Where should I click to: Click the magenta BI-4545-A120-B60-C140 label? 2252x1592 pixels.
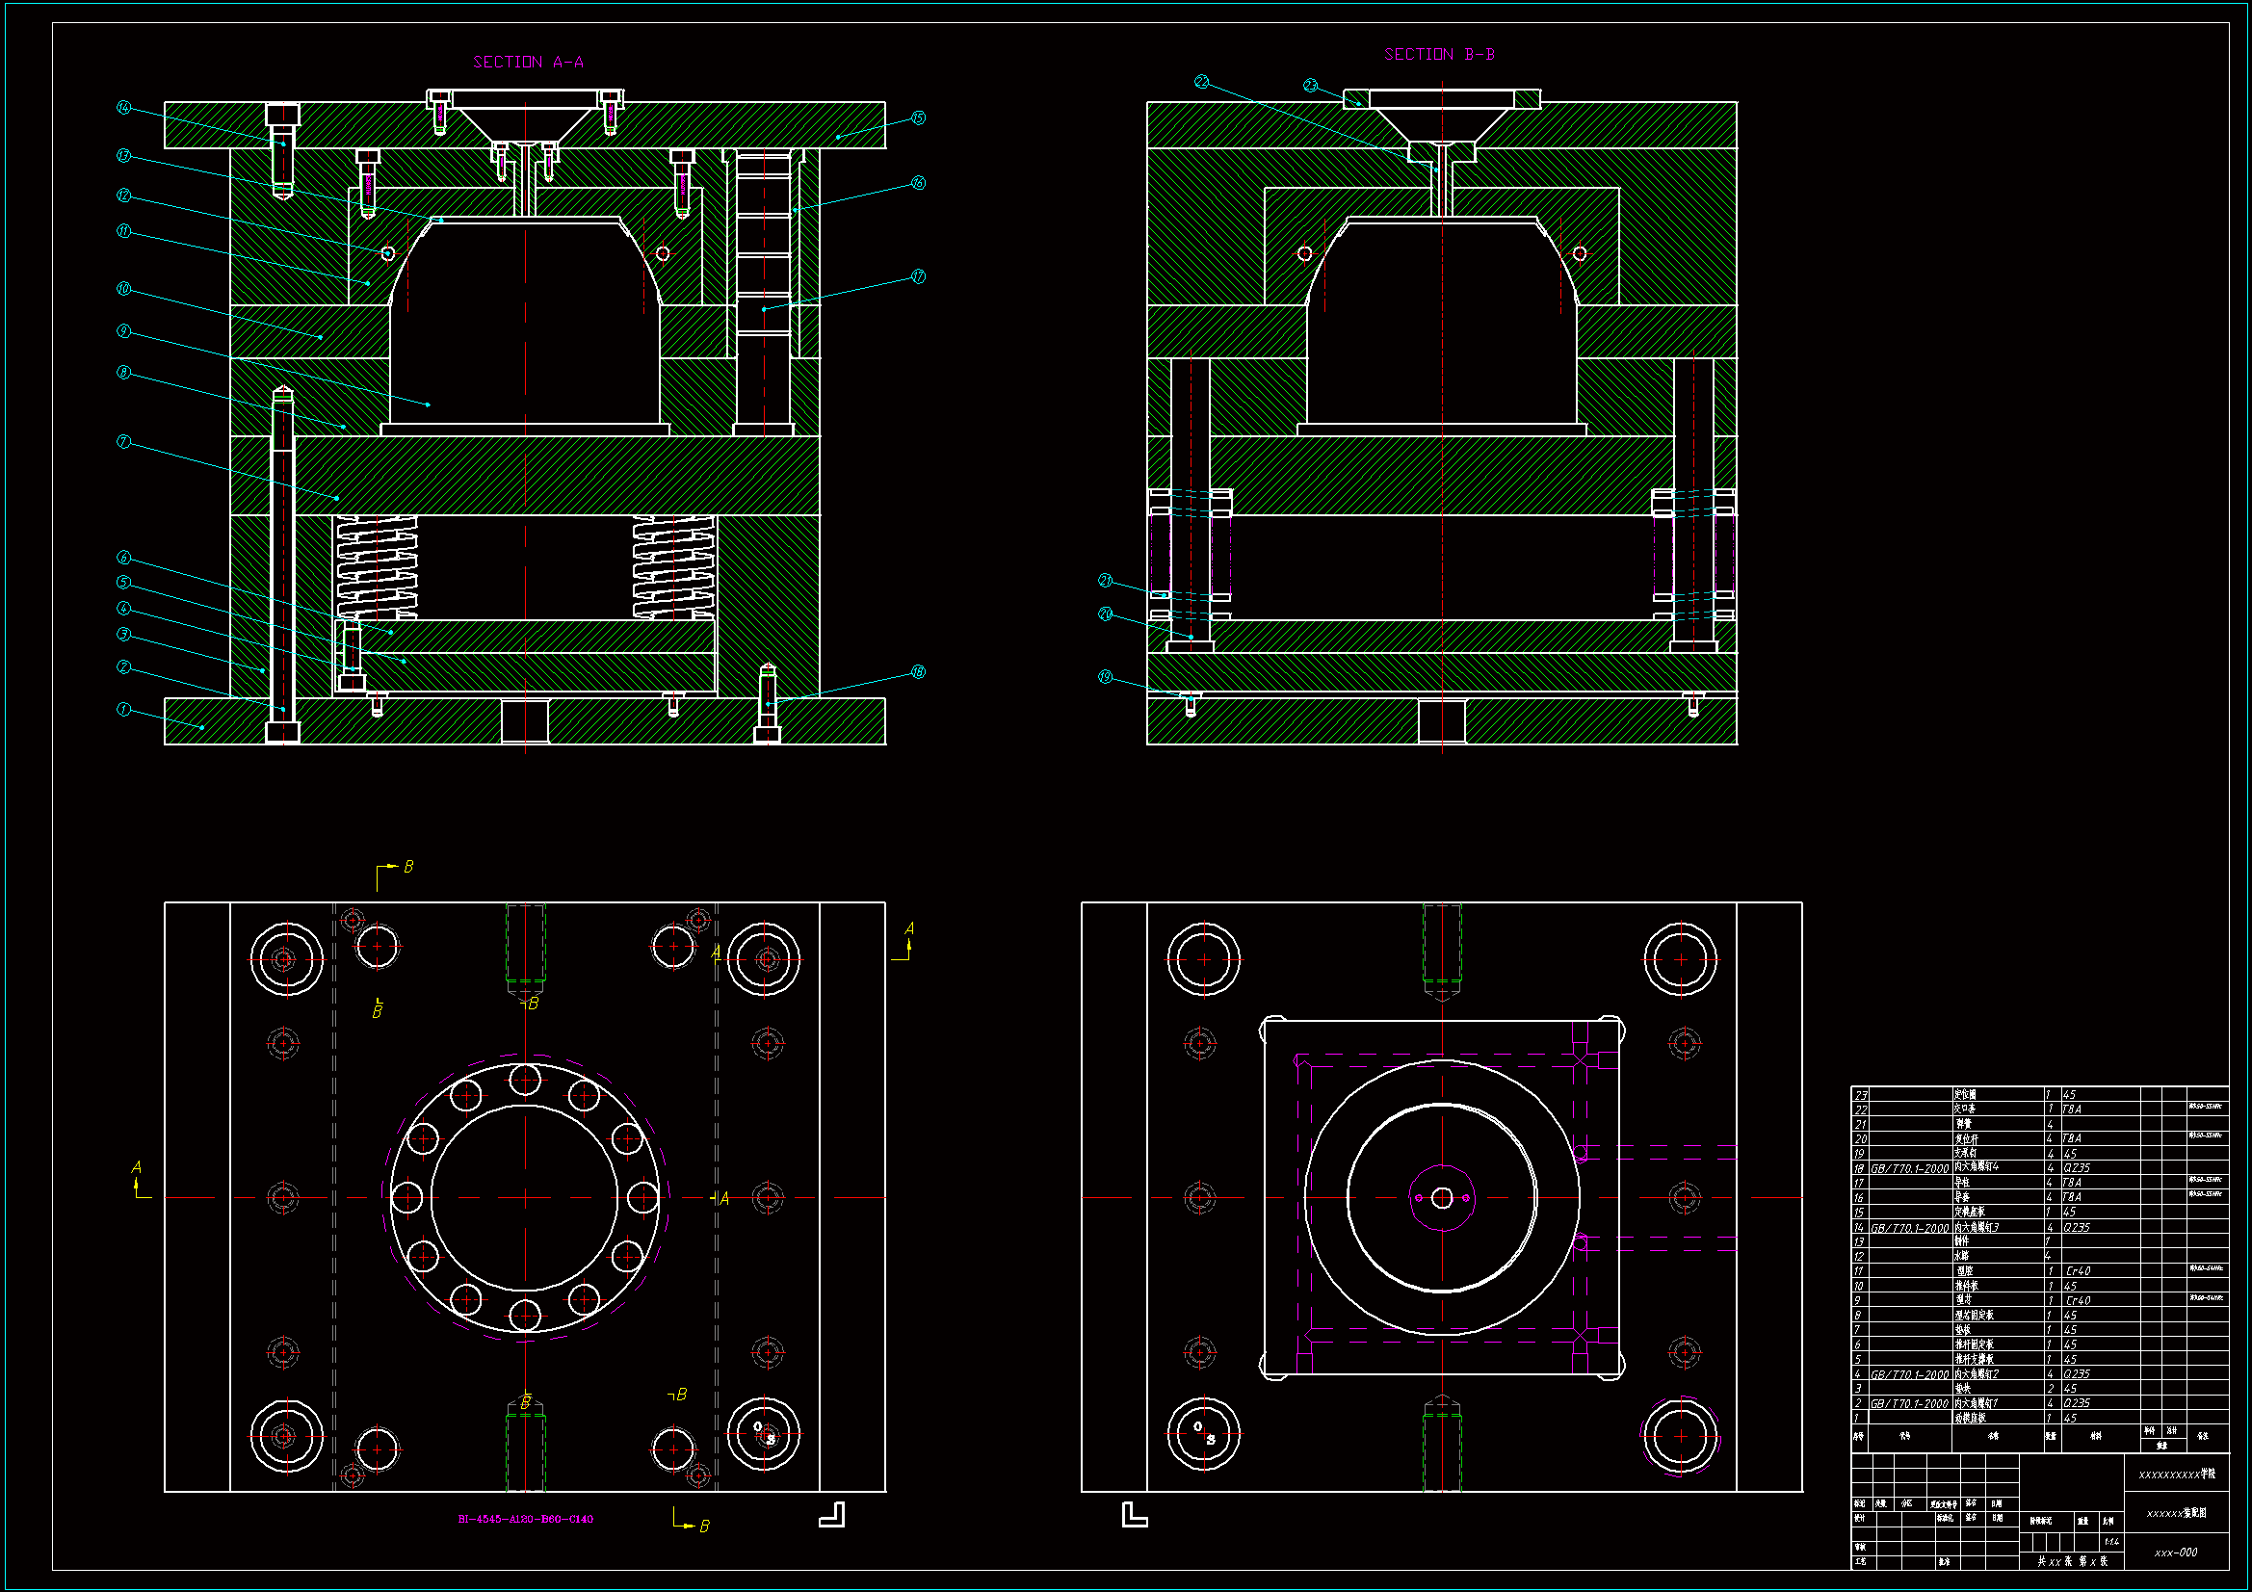525,1520
